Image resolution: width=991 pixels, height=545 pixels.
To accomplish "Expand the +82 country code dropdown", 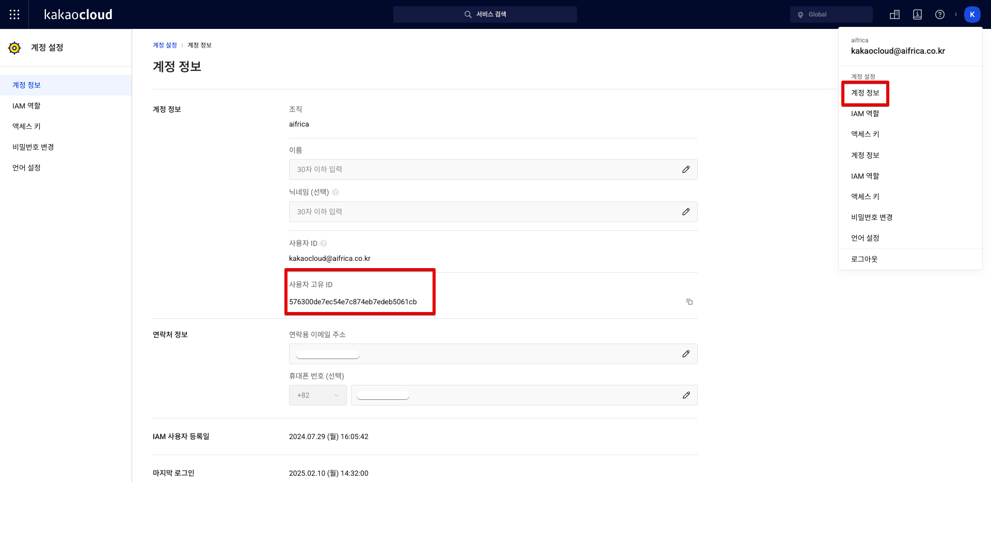I will 318,395.
